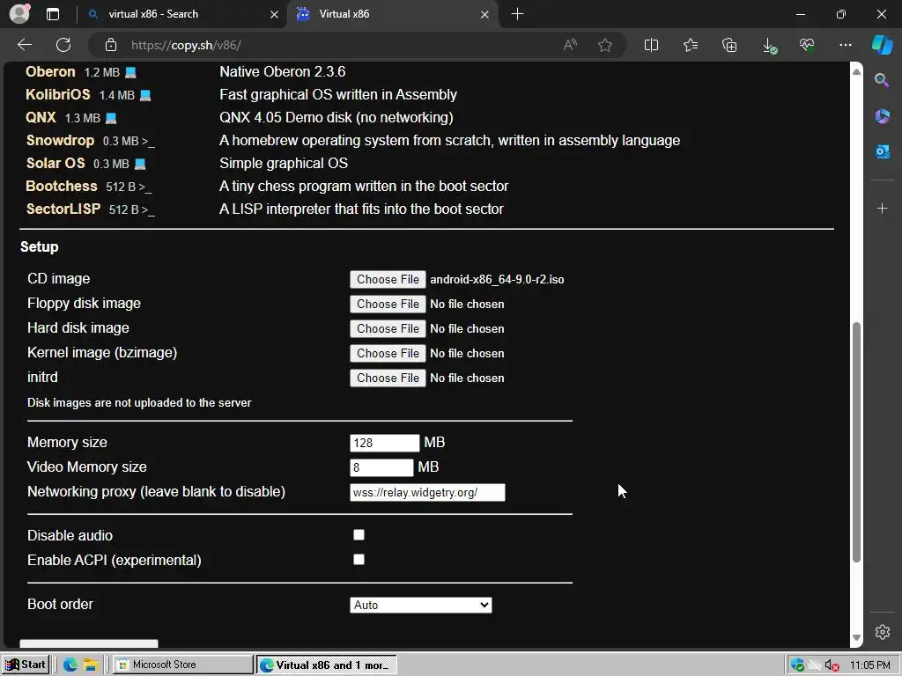Launch the Snowdrop OS link
Image resolution: width=902 pixels, height=676 pixels.
(x=60, y=140)
